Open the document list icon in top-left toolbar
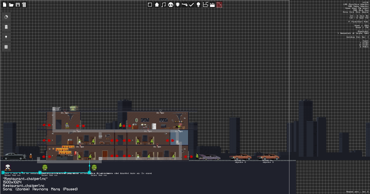The image size is (370, 194). click(24, 5)
